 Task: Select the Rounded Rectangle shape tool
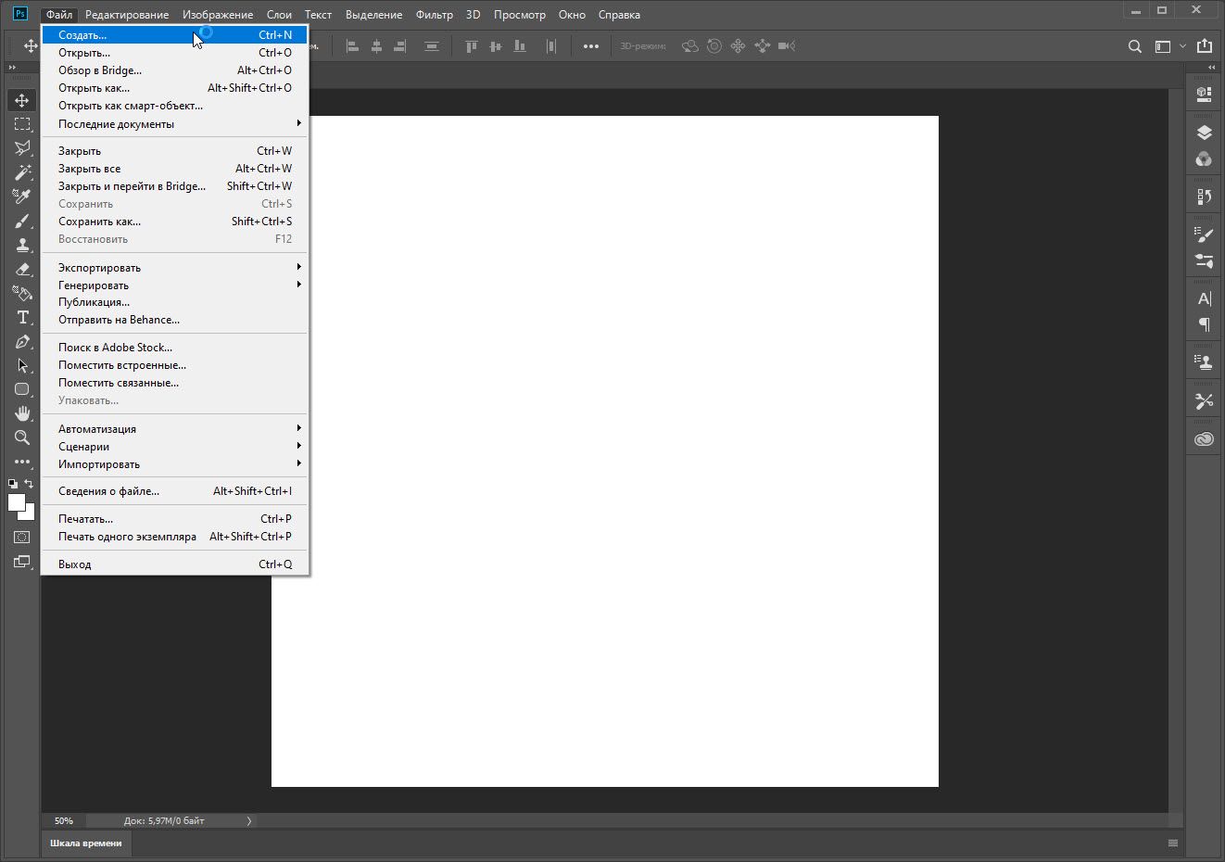[x=22, y=389]
